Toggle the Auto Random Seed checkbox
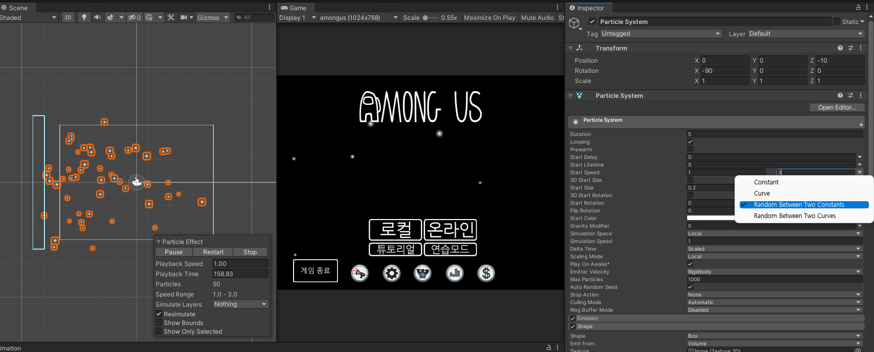Image resolution: width=874 pixels, height=352 pixels. point(690,287)
